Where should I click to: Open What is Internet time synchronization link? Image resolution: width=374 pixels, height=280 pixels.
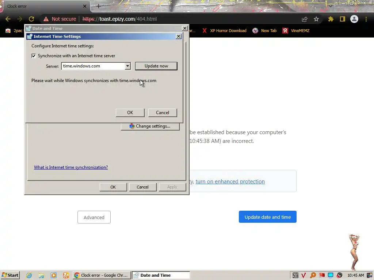tap(71, 167)
